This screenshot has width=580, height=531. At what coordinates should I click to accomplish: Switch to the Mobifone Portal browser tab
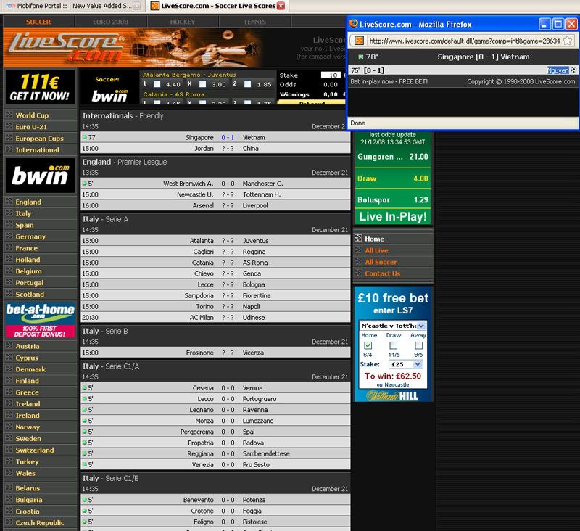72,6
